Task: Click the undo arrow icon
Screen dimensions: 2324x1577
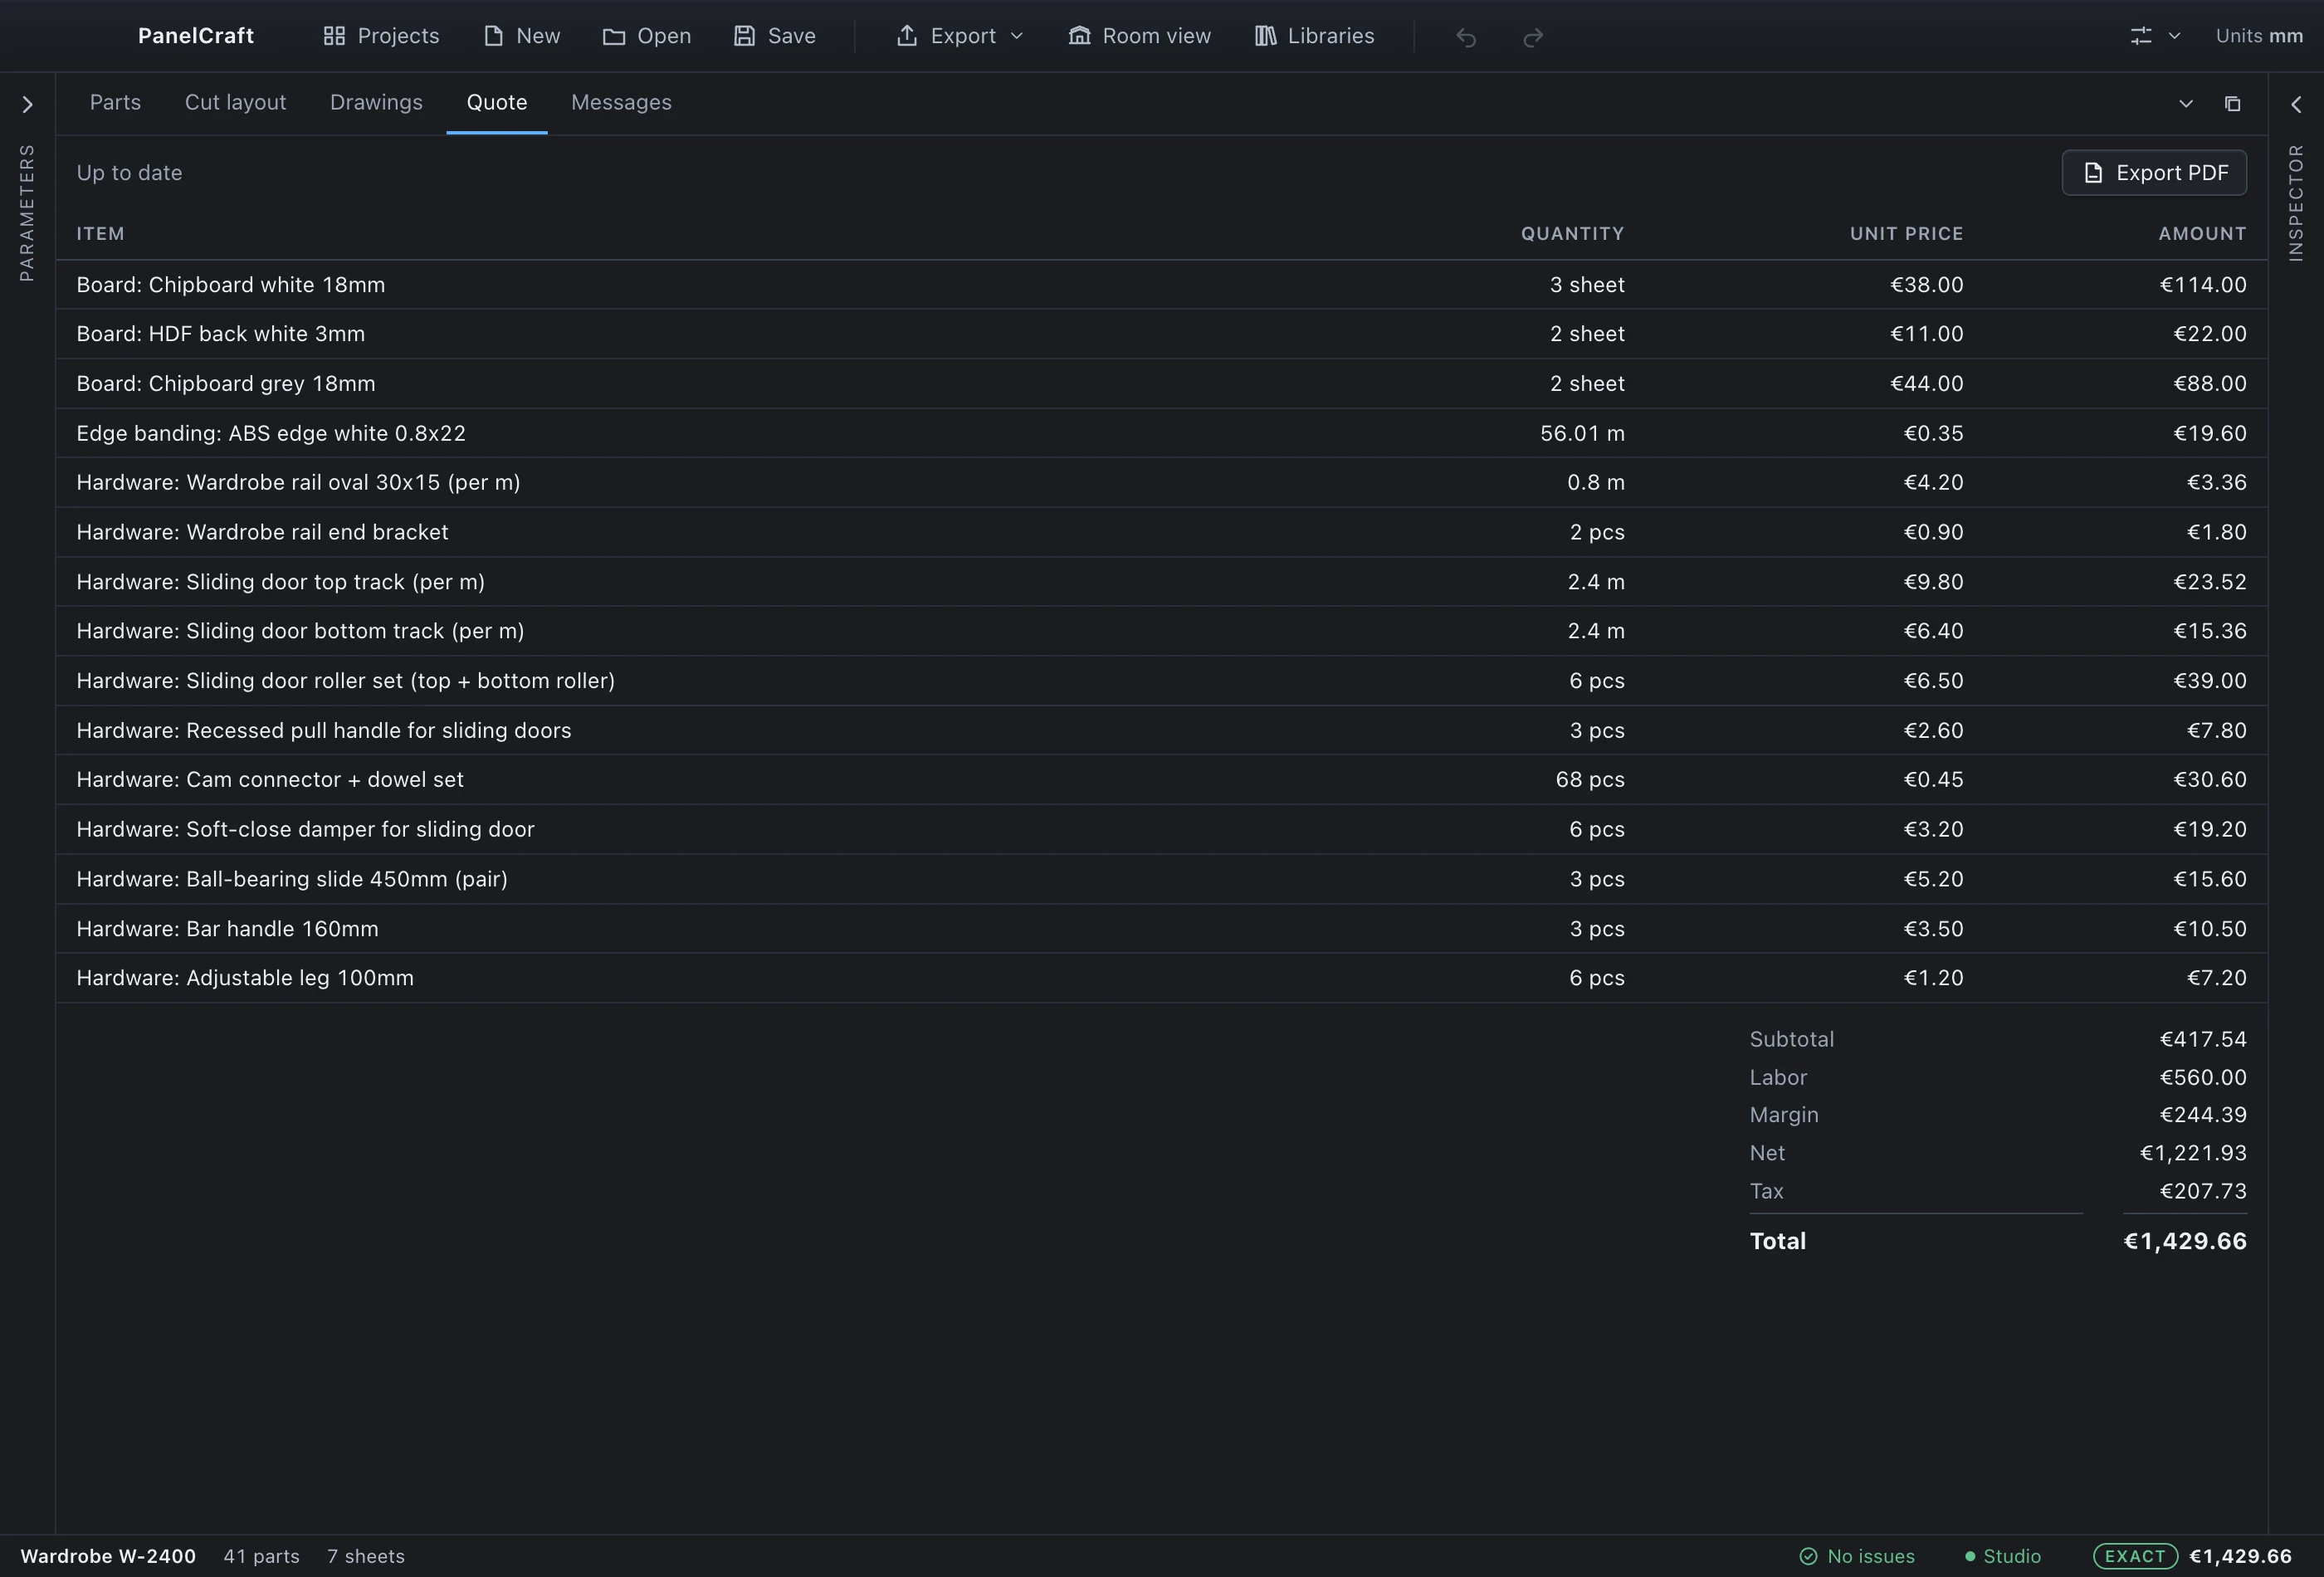Action: coord(1466,37)
